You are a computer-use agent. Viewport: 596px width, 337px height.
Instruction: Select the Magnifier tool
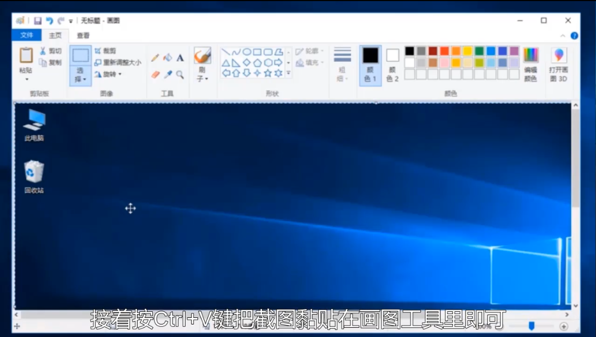180,74
